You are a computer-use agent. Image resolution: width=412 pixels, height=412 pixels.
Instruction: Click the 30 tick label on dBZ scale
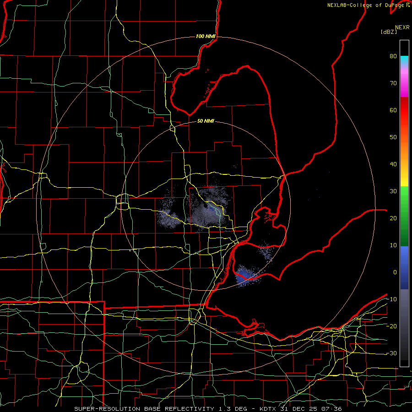pyautogui.click(x=393, y=191)
